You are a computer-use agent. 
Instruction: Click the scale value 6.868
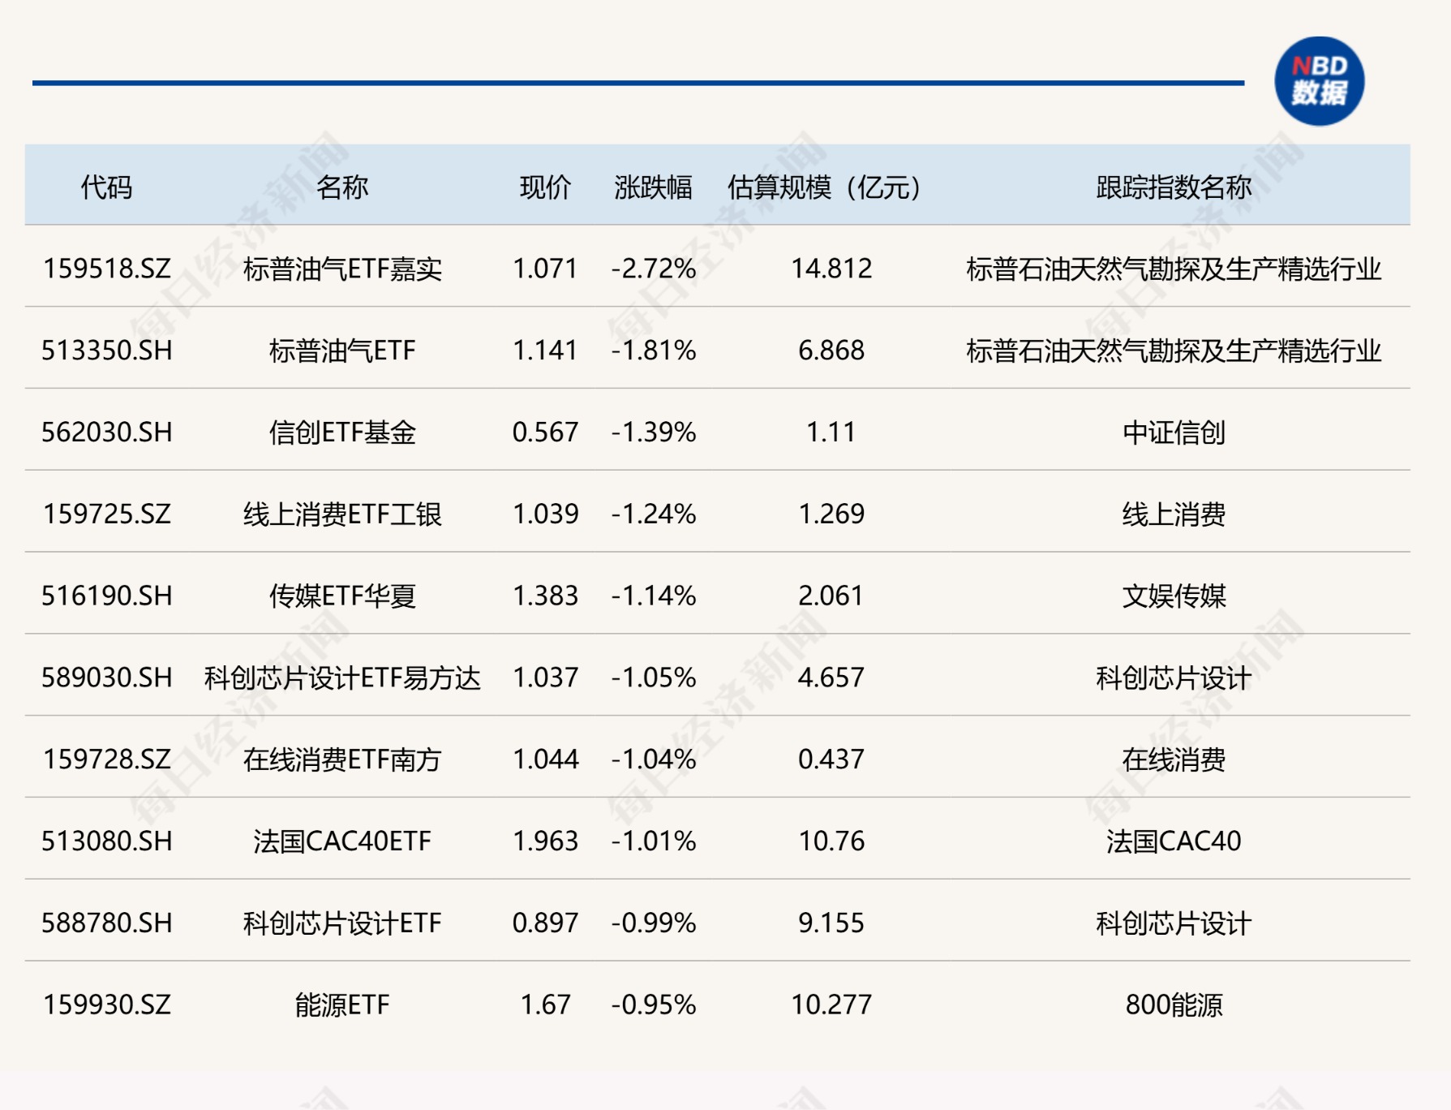point(831,351)
